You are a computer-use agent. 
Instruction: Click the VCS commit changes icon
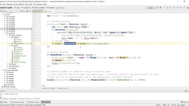[181, 8]
